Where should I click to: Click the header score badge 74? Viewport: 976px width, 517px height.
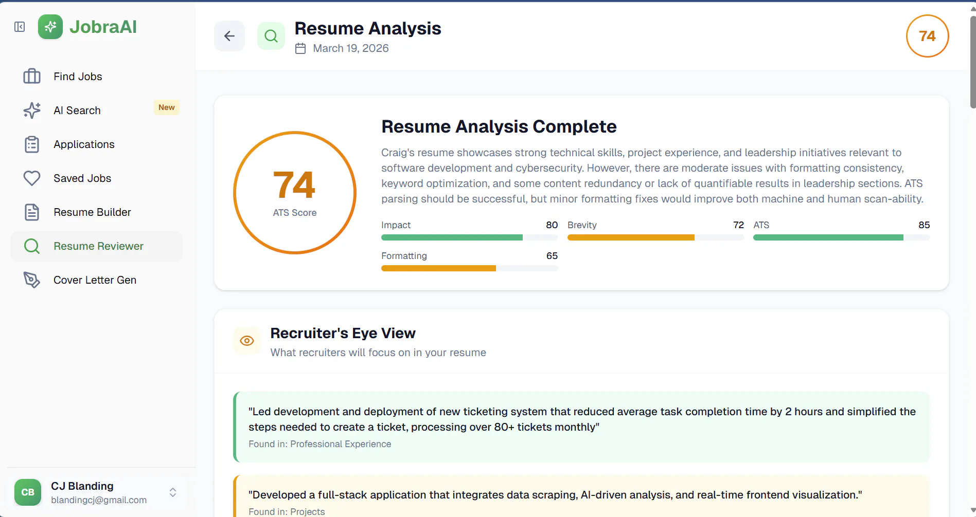[927, 36]
